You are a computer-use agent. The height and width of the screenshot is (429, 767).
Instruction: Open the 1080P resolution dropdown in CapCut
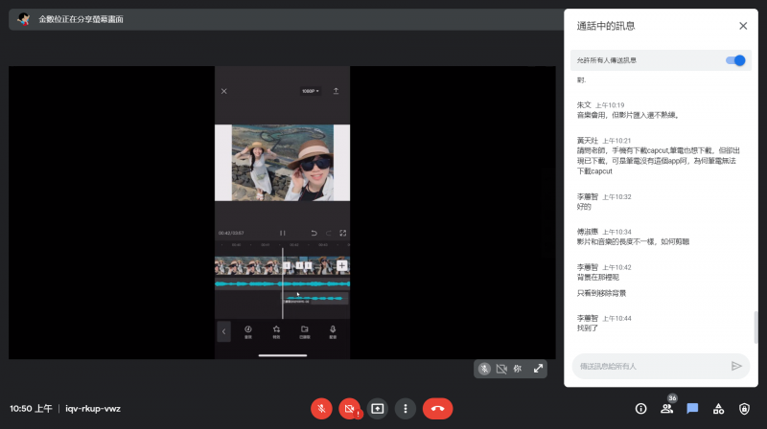(x=311, y=91)
